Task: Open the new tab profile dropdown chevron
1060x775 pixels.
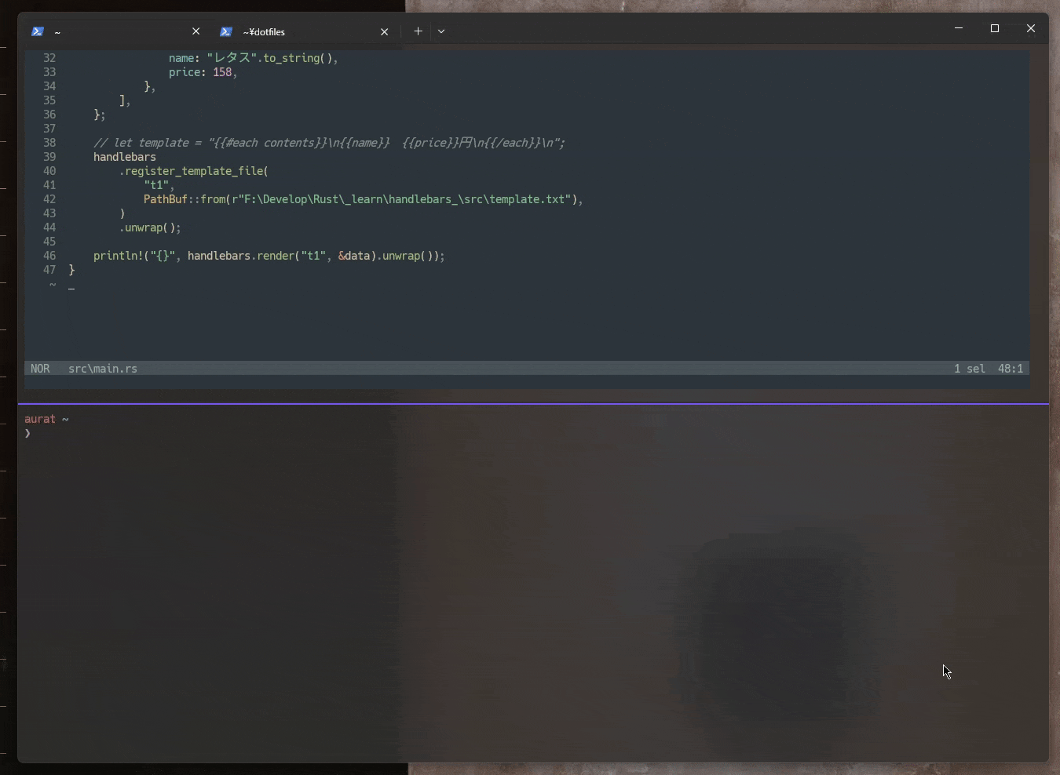Action: point(442,31)
